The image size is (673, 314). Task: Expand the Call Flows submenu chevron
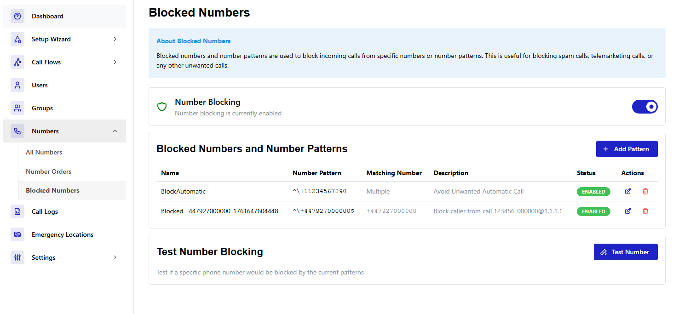(x=115, y=62)
